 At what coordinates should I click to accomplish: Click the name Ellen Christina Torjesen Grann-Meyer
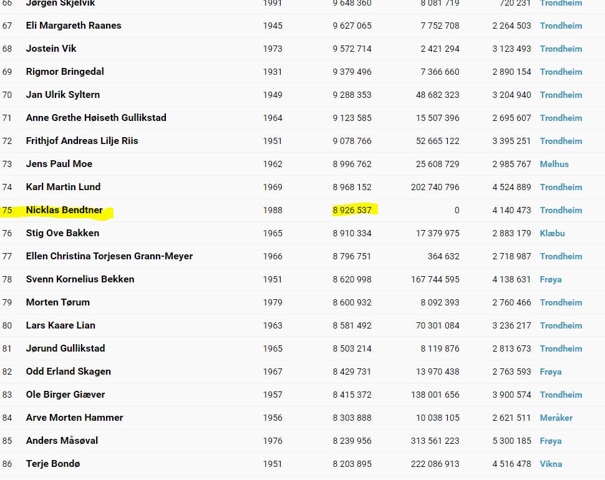(x=109, y=256)
